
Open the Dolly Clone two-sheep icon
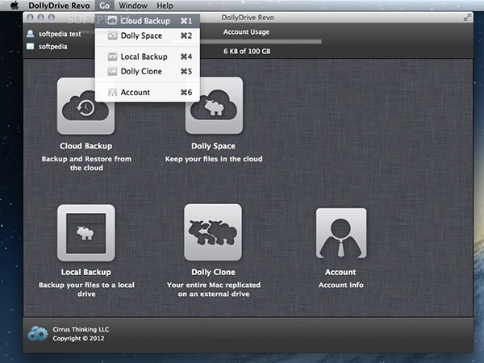pos(213,232)
